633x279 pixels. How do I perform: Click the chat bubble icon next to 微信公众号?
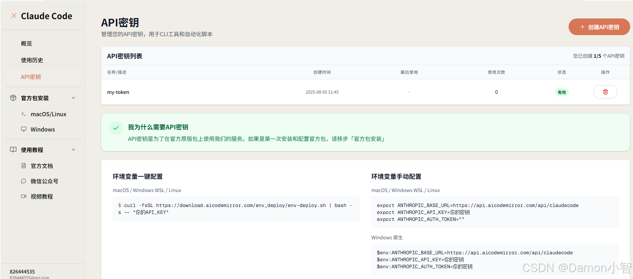(x=24, y=181)
